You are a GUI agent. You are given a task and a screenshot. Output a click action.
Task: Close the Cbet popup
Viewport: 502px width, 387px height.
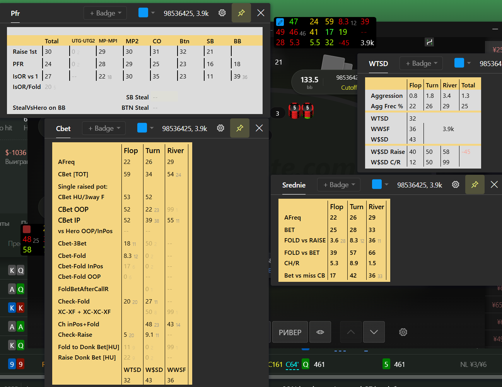259,128
